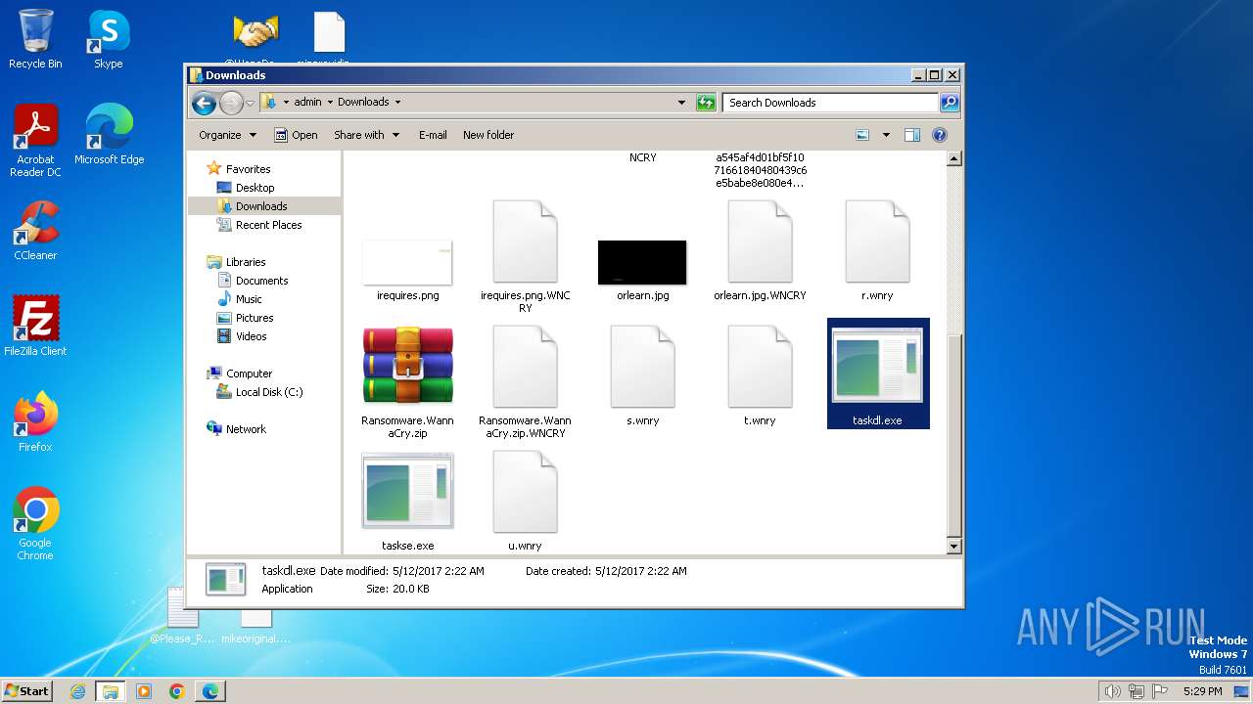
Task: Select Favorites in the navigation pane
Action: click(249, 169)
